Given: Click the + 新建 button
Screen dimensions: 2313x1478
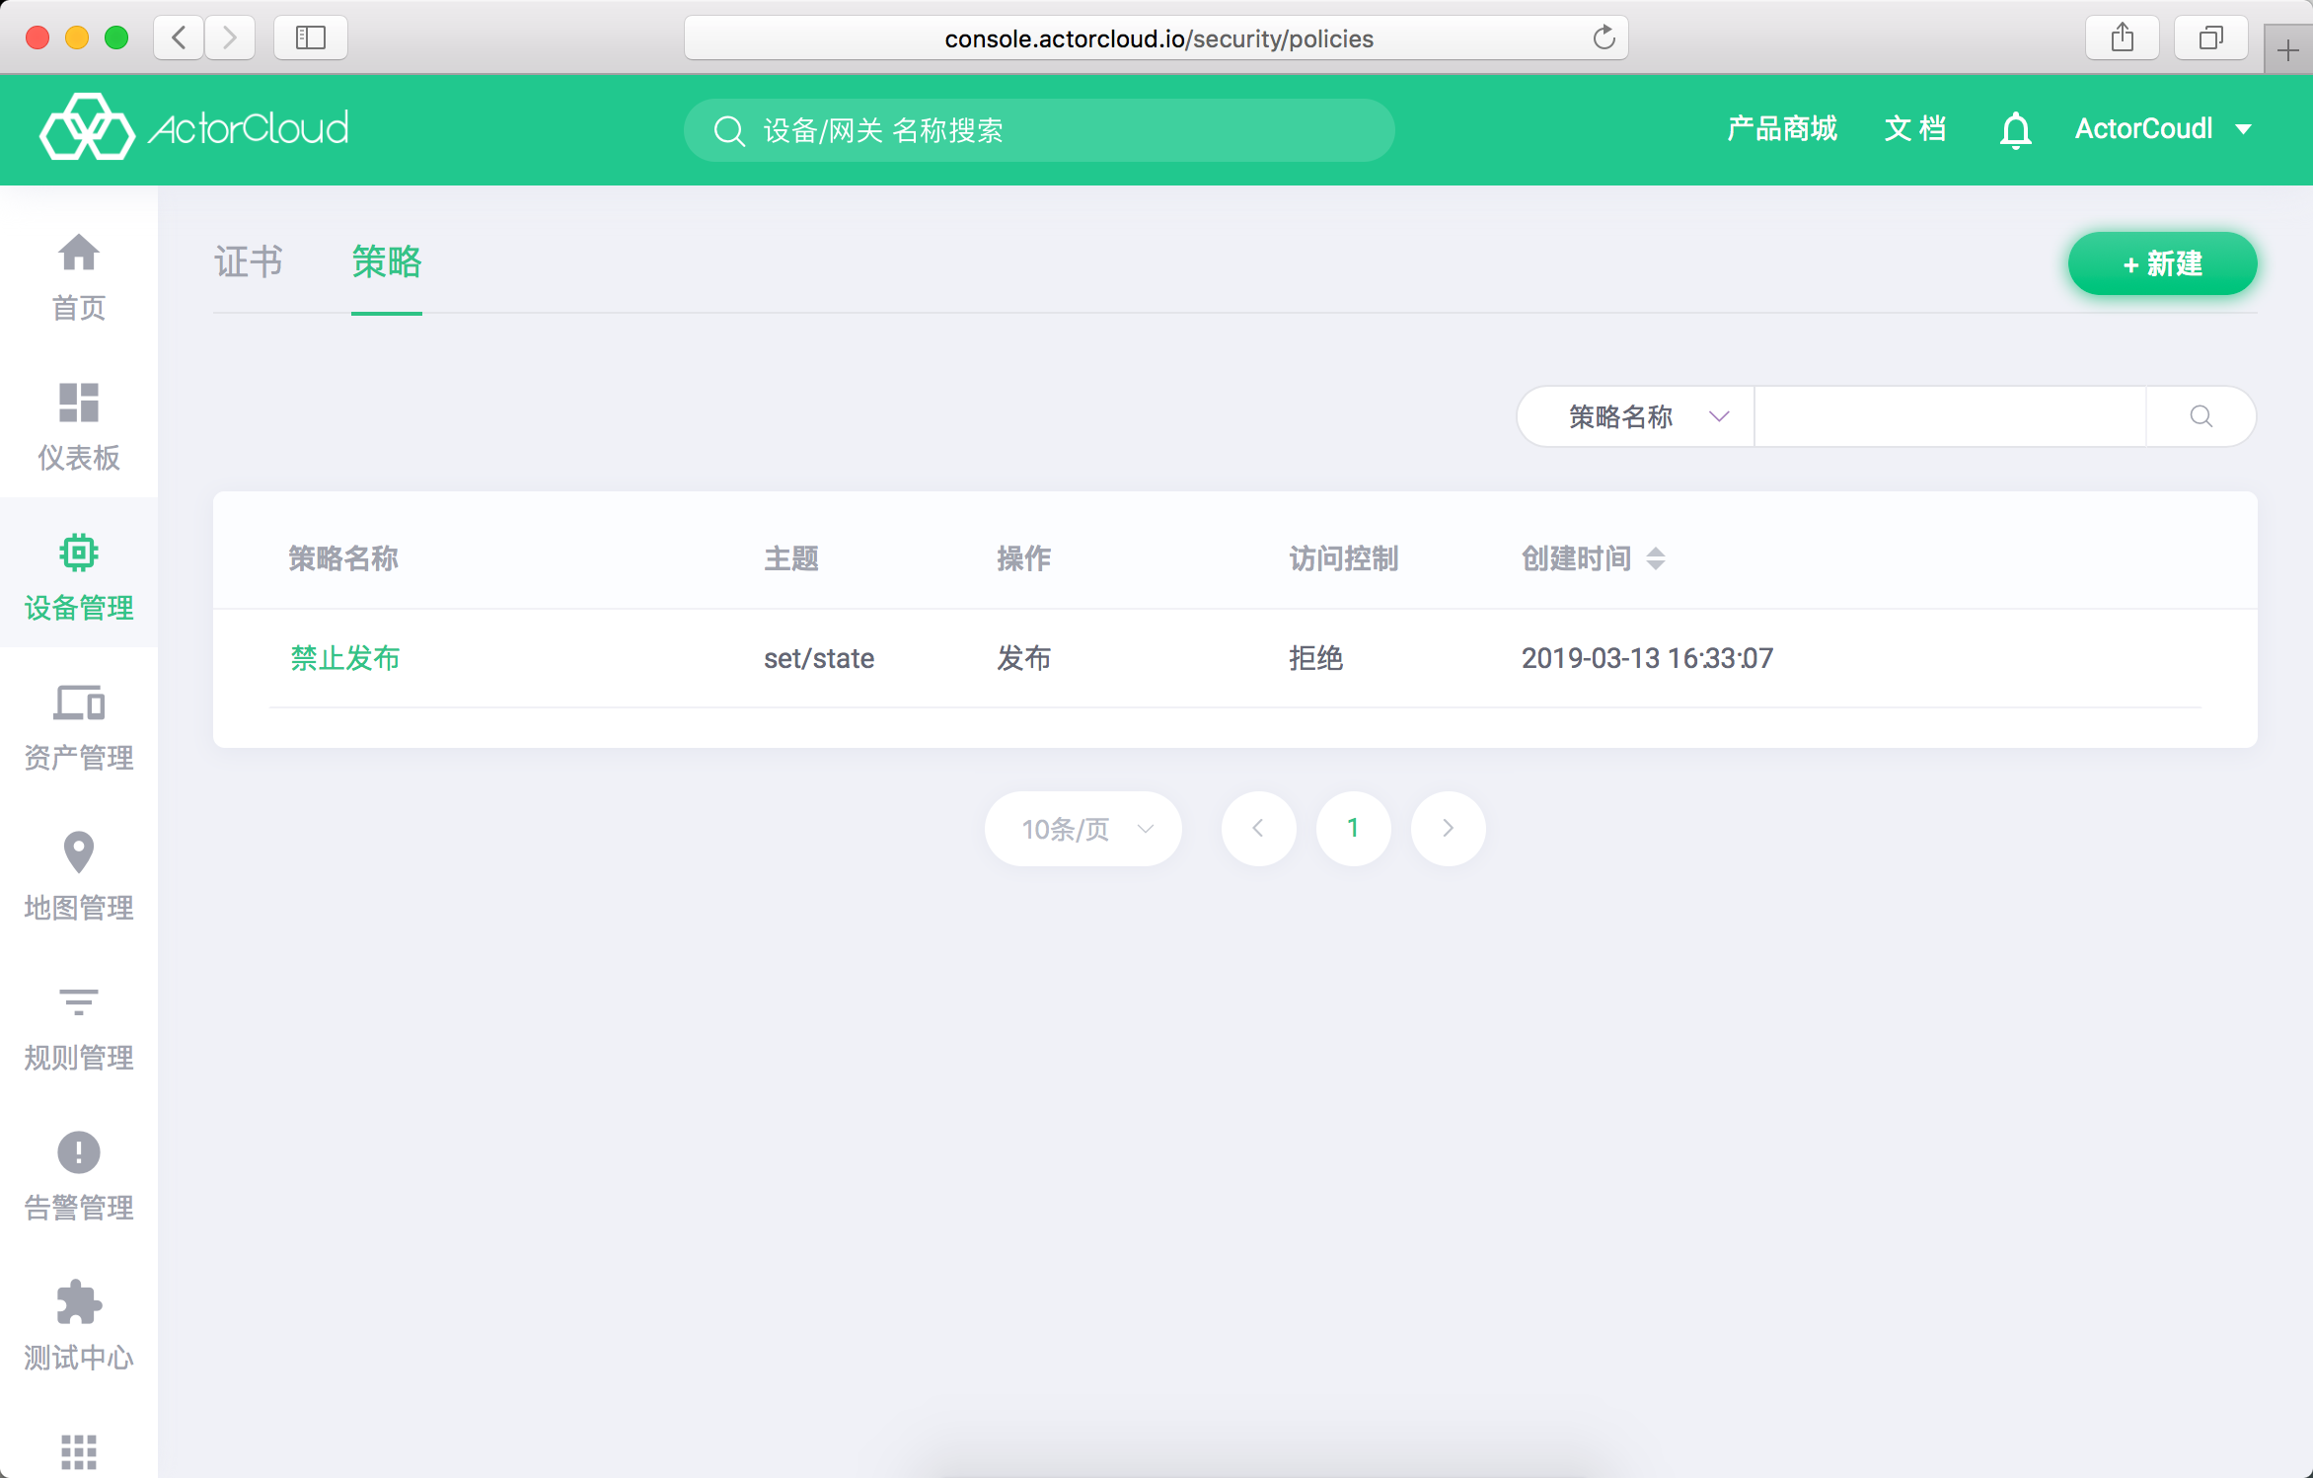Looking at the screenshot, I should click(2162, 263).
